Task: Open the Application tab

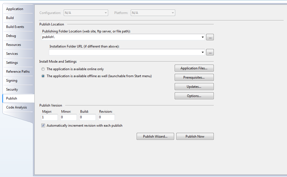Action: pyautogui.click(x=15, y=9)
